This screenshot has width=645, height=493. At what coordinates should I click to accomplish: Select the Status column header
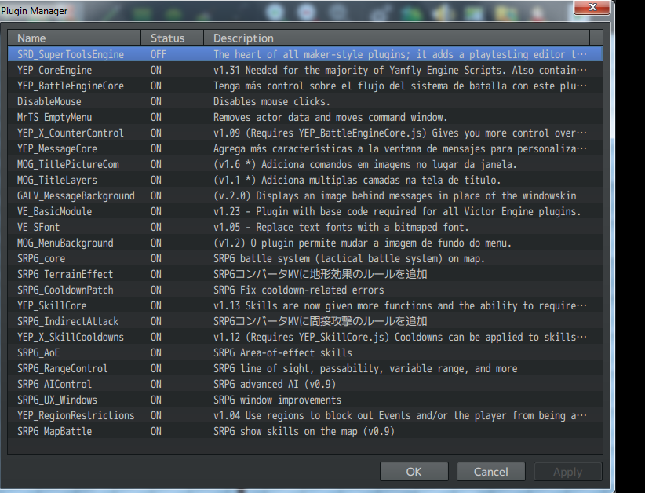(173, 38)
